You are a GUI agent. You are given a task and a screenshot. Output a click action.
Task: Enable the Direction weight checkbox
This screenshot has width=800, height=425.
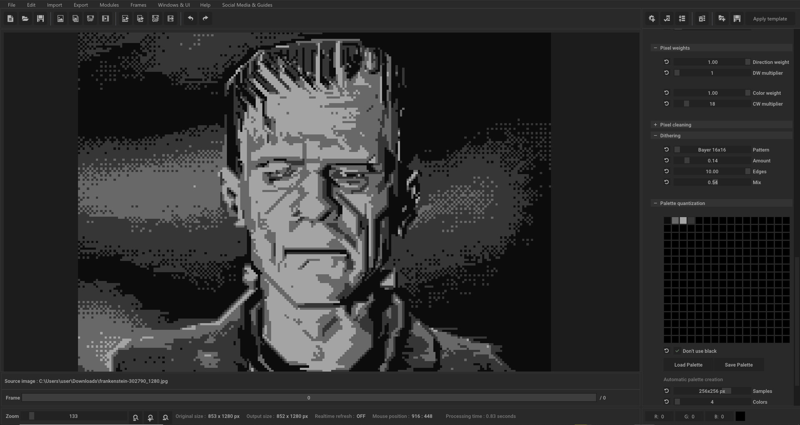pos(747,62)
